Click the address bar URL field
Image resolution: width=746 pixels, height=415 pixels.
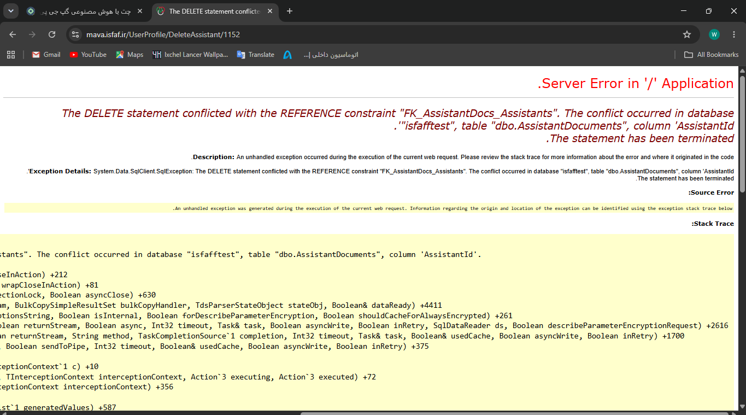[x=383, y=34]
